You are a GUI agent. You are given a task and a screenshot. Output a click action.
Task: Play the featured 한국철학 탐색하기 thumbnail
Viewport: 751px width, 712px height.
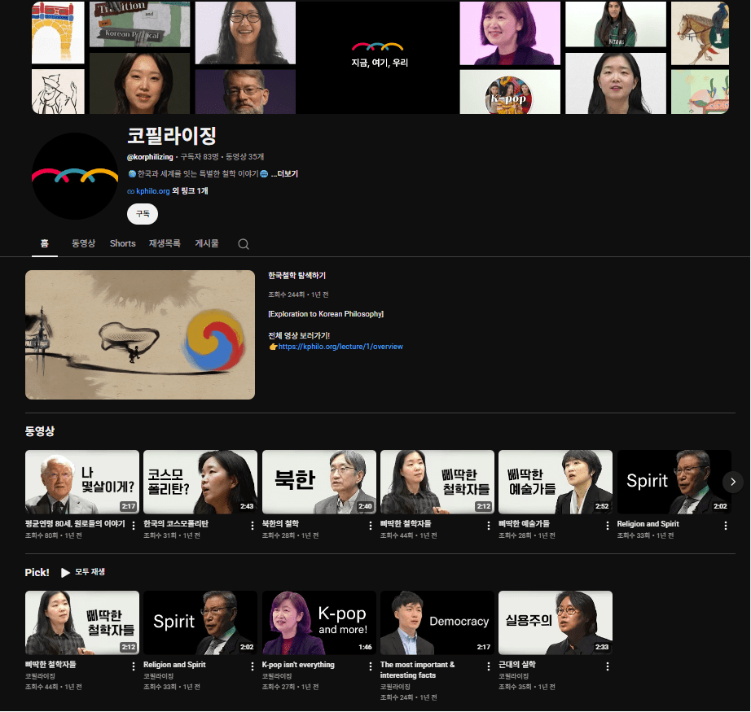(x=140, y=335)
